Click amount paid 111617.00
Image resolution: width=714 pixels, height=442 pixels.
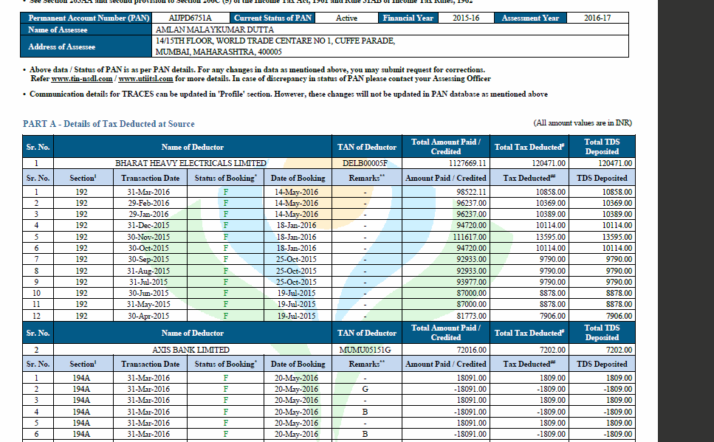(470, 237)
